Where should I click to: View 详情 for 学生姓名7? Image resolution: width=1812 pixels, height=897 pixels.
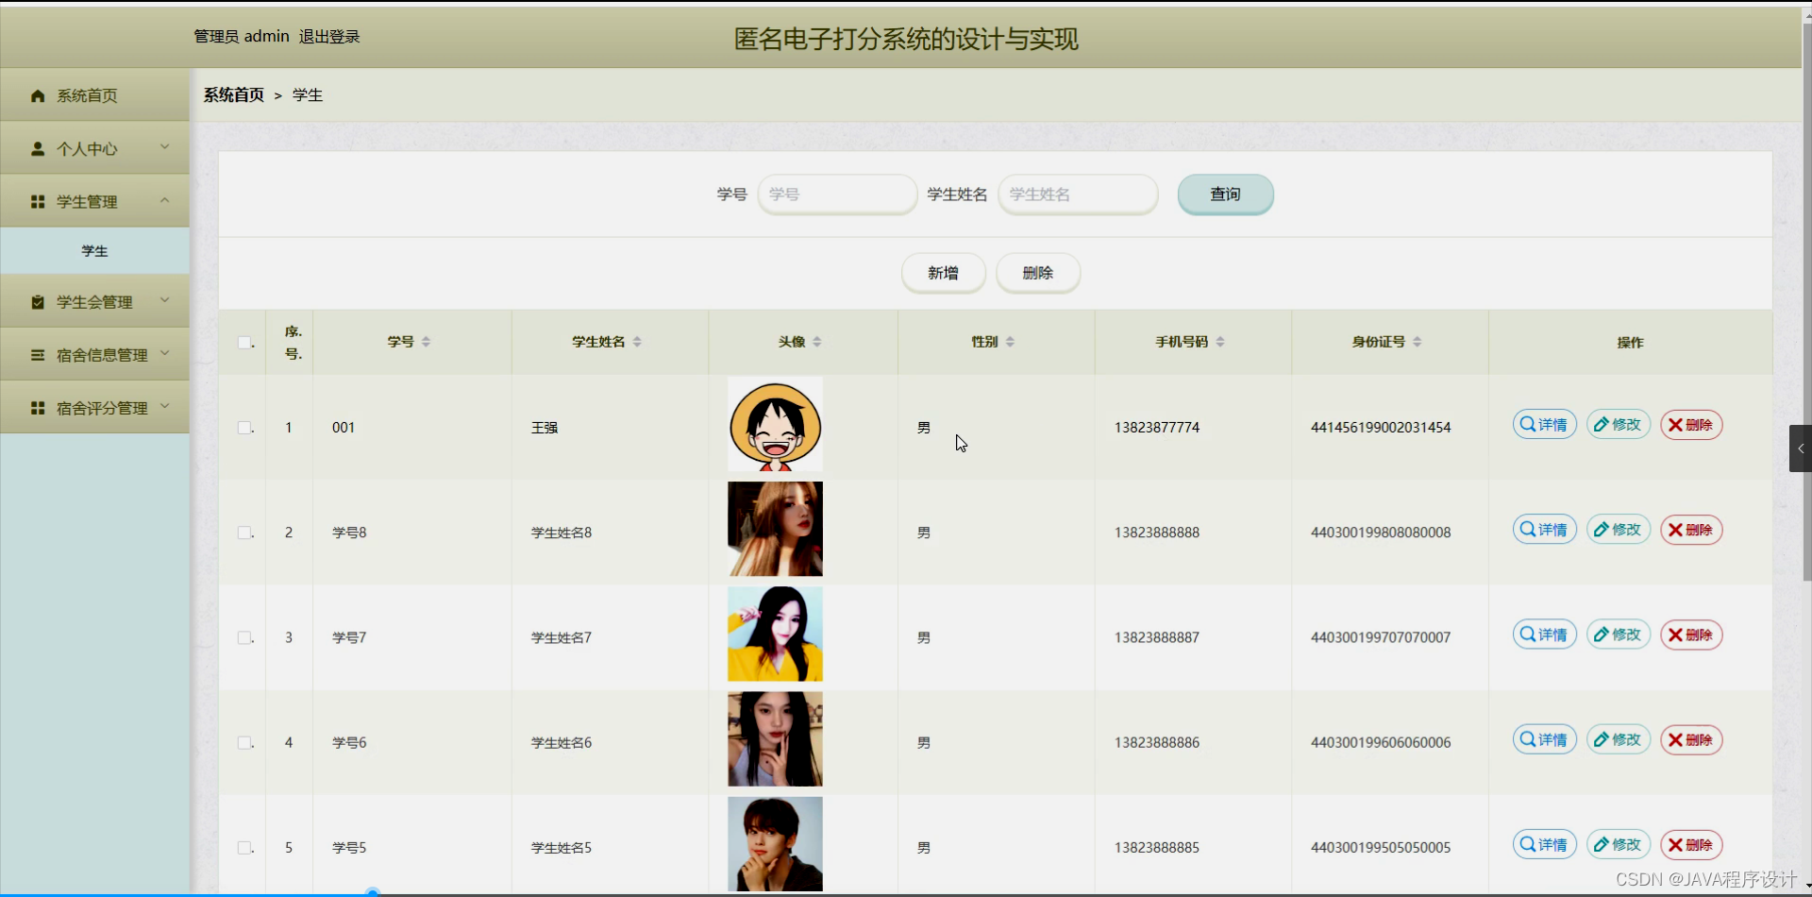click(x=1544, y=635)
